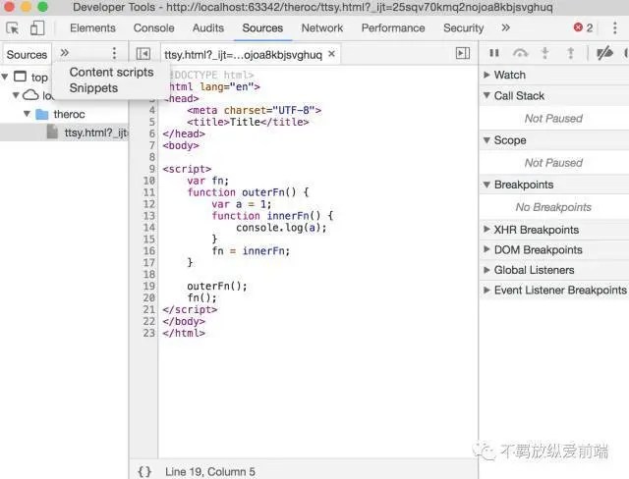The height and width of the screenshot is (479, 629).
Task: Select the Sources navigator pane tab
Action: 27,54
